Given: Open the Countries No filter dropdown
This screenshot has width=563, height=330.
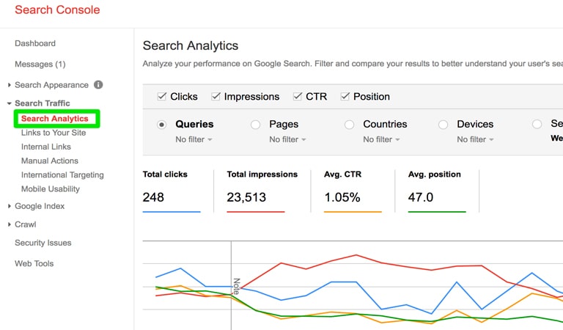Looking at the screenshot, I should point(381,139).
